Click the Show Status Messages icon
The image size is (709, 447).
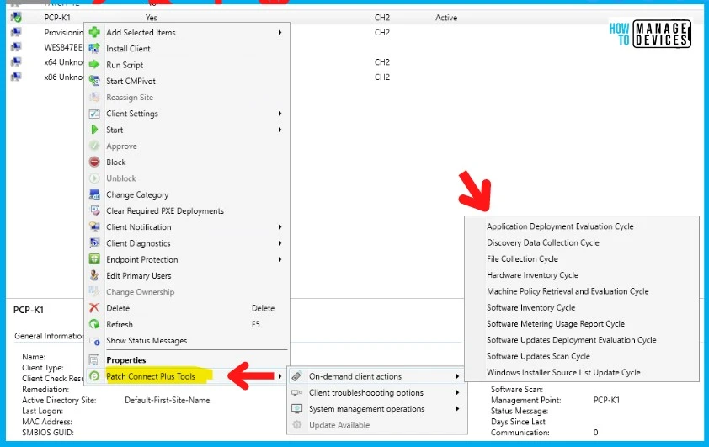point(94,341)
